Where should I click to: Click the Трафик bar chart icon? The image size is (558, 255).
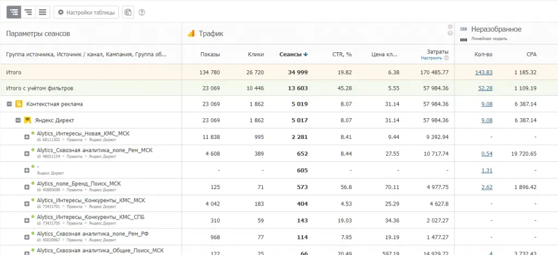click(x=191, y=33)
